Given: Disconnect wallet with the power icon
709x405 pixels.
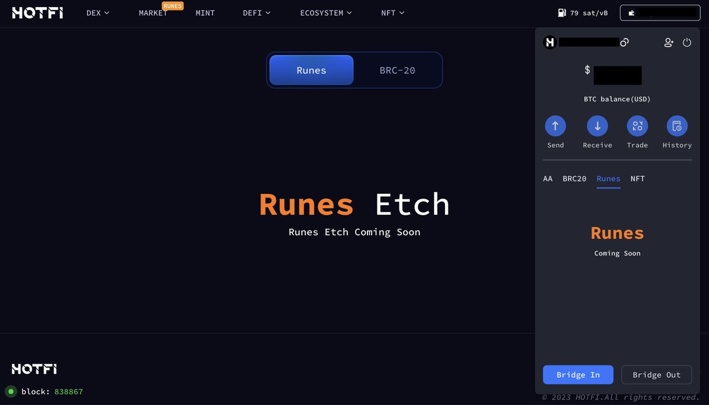Looking at the screenshot, I should 687,42.
